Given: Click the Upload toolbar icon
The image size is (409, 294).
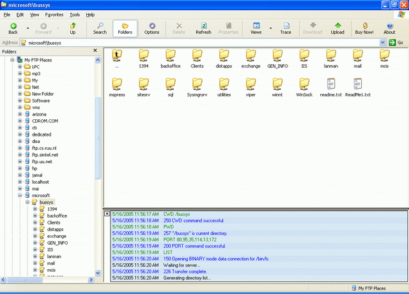Looking at the screenshot, I should coord(337,28).
